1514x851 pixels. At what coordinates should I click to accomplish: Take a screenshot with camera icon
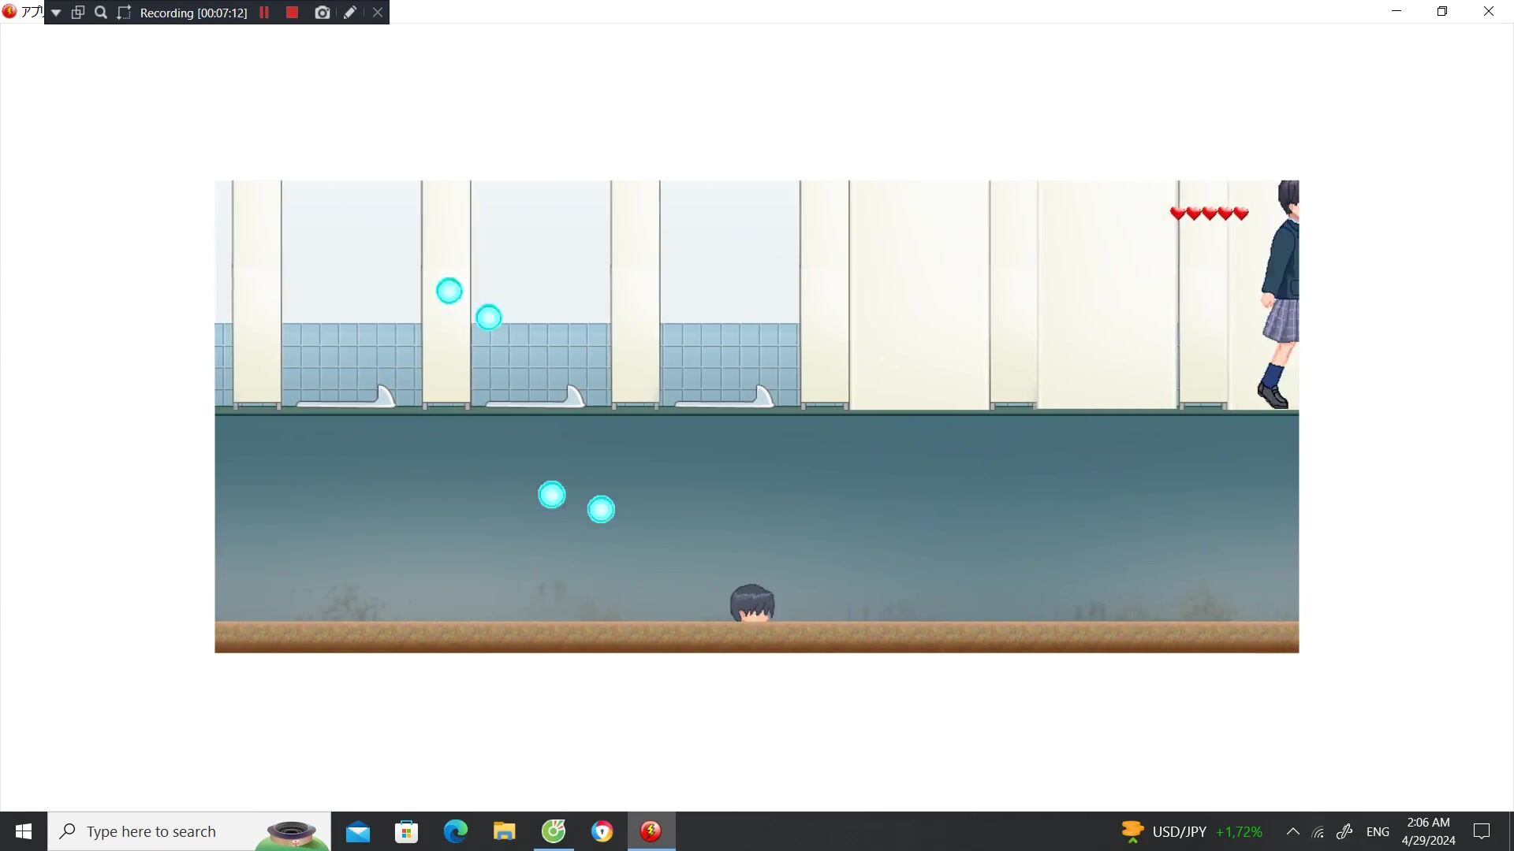(322, 13)
